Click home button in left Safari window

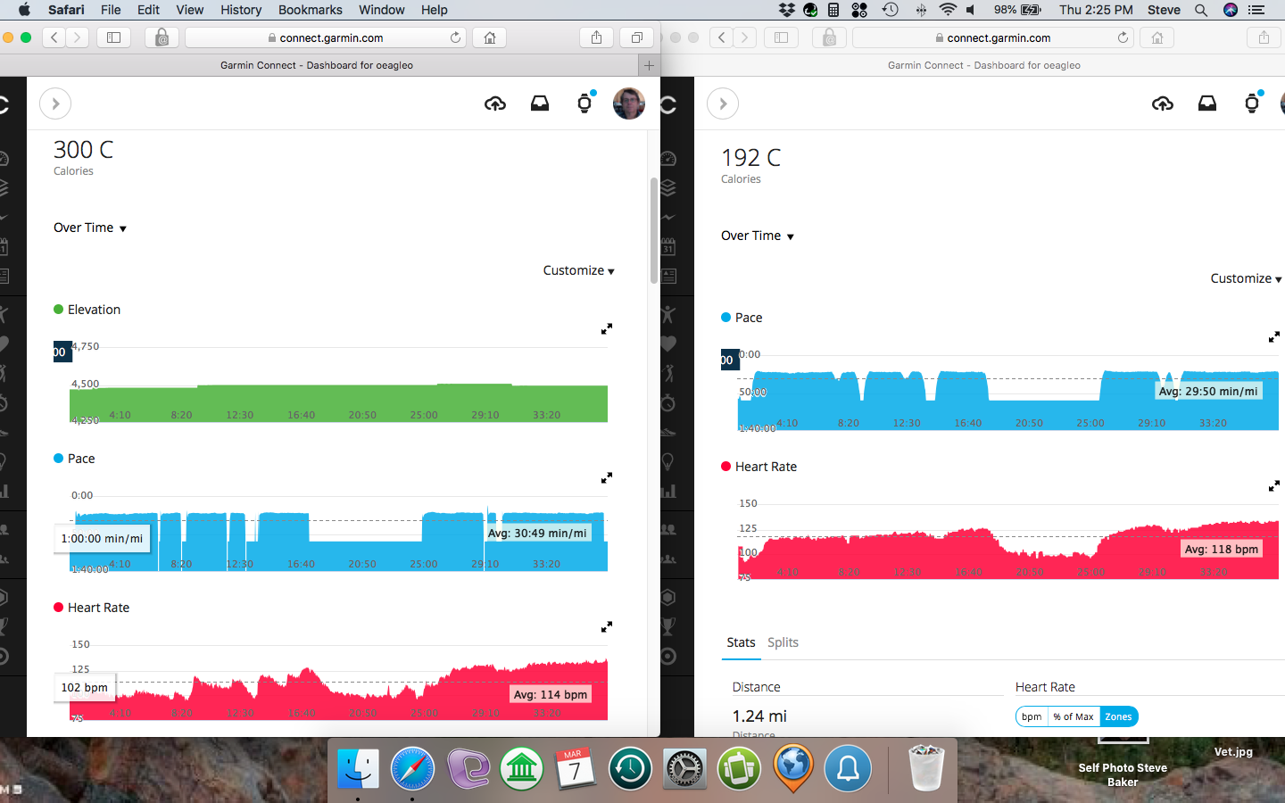coord(490,37)
